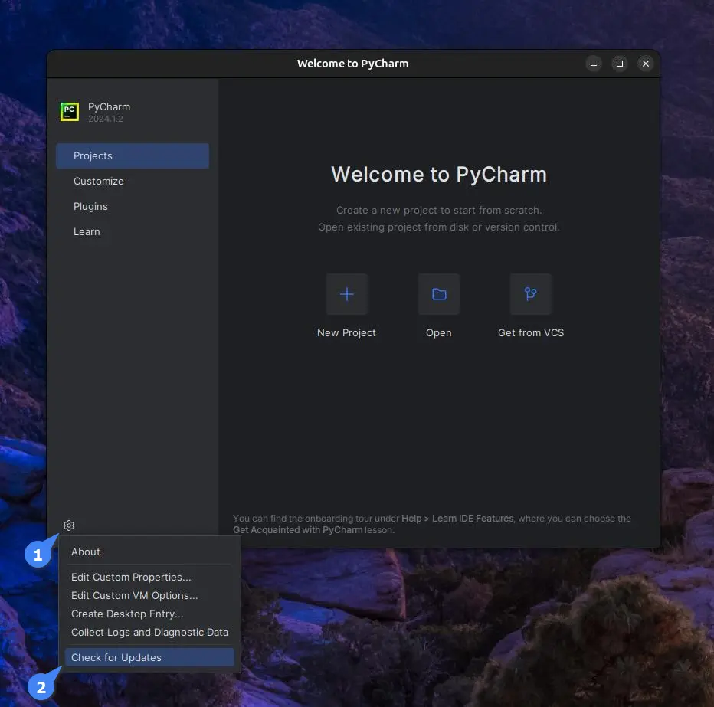Viewport: 714px width, 707px height.
Task: Go to the Learn tab
Action: pyautogui.click(x=133, y=232)
